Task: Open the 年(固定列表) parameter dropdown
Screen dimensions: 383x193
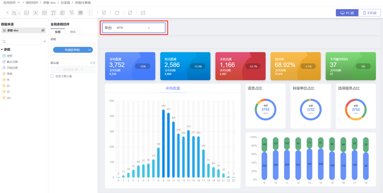Action: point(73,50)
